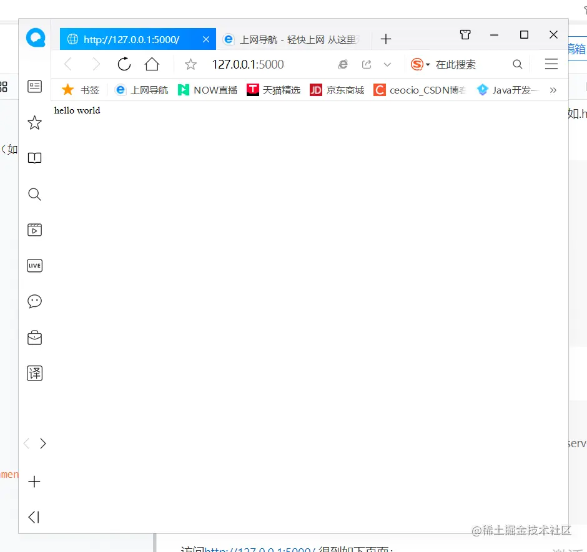Go back with the back arrow
The width and height of the screenshot is (587, 552).
[68, 64]
